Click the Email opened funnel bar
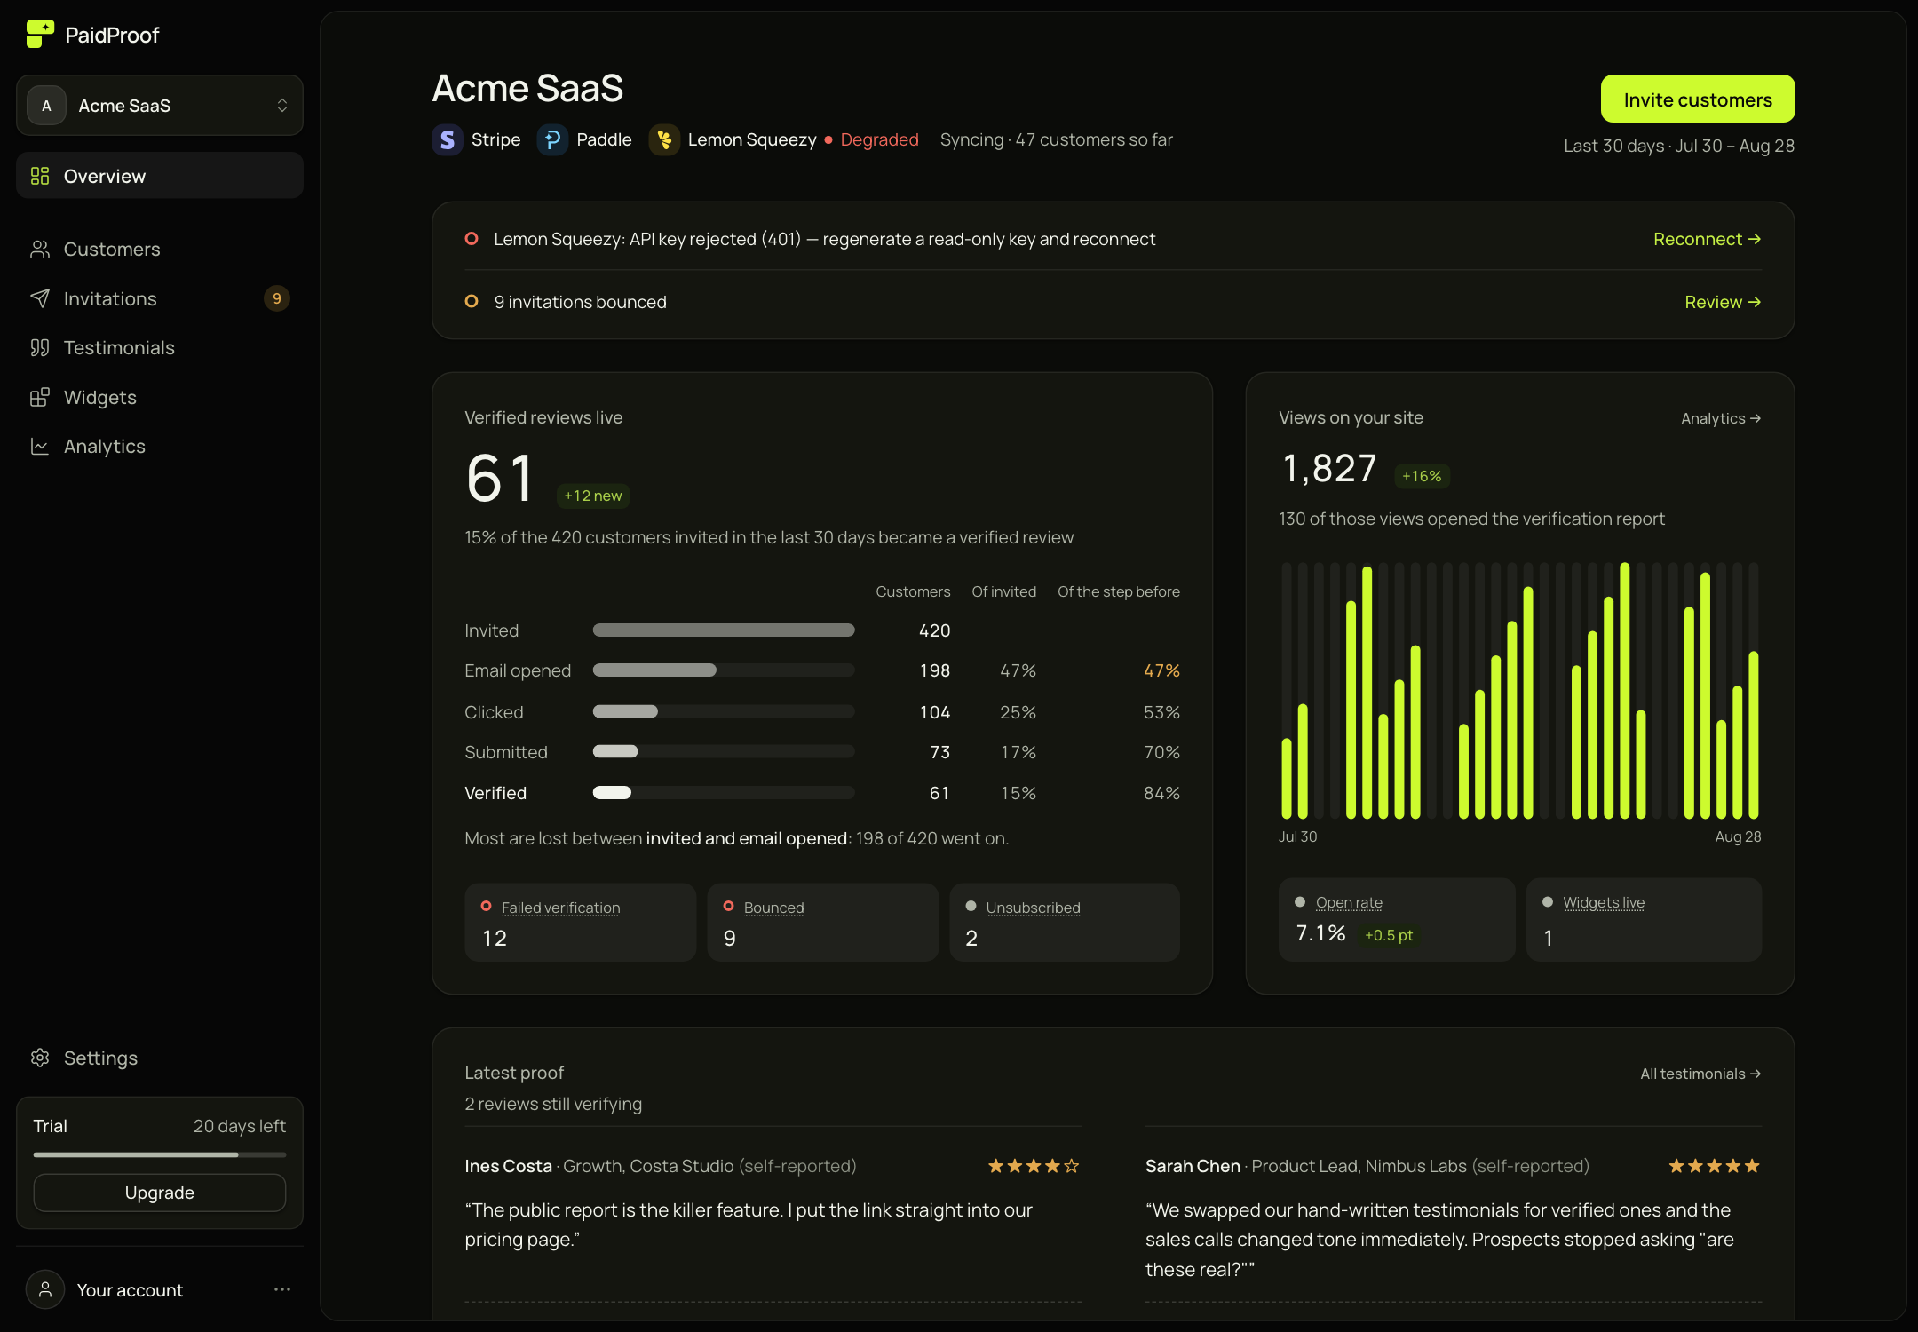1918x1332 pixels. coord(724,670)
